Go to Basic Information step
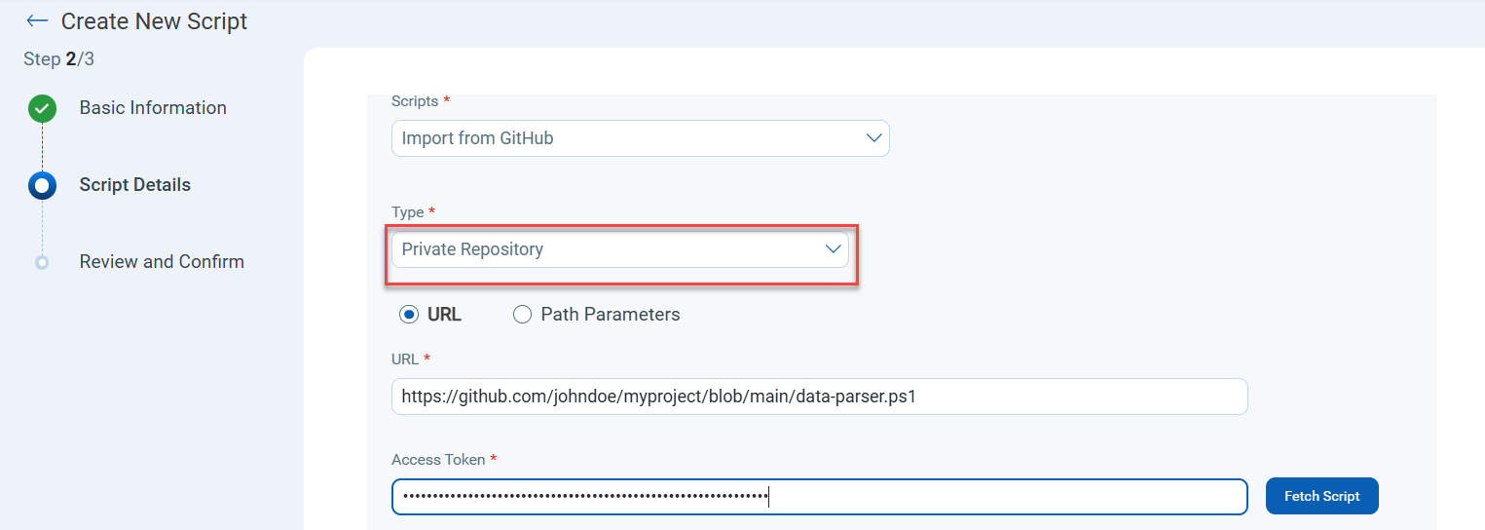 click(x=153, y=108)
